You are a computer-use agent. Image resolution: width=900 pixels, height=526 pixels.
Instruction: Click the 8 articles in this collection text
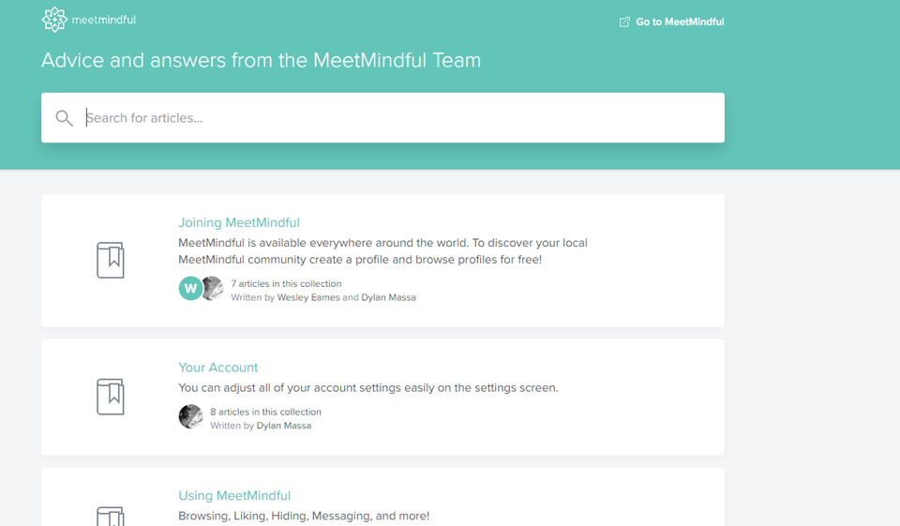click(265, 412)
